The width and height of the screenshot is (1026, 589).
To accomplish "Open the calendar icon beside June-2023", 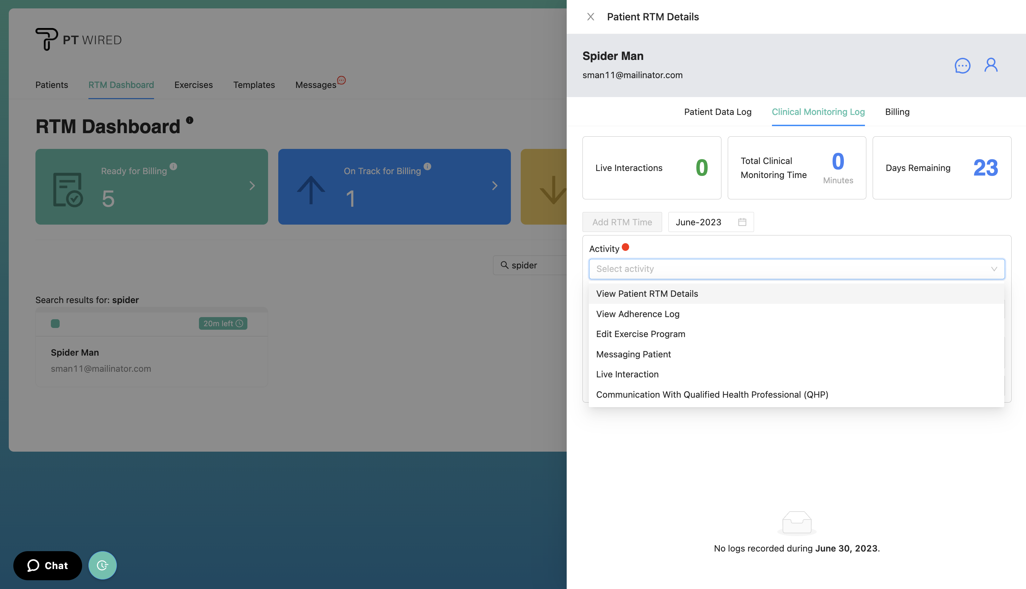I will [x=742, y=222].
